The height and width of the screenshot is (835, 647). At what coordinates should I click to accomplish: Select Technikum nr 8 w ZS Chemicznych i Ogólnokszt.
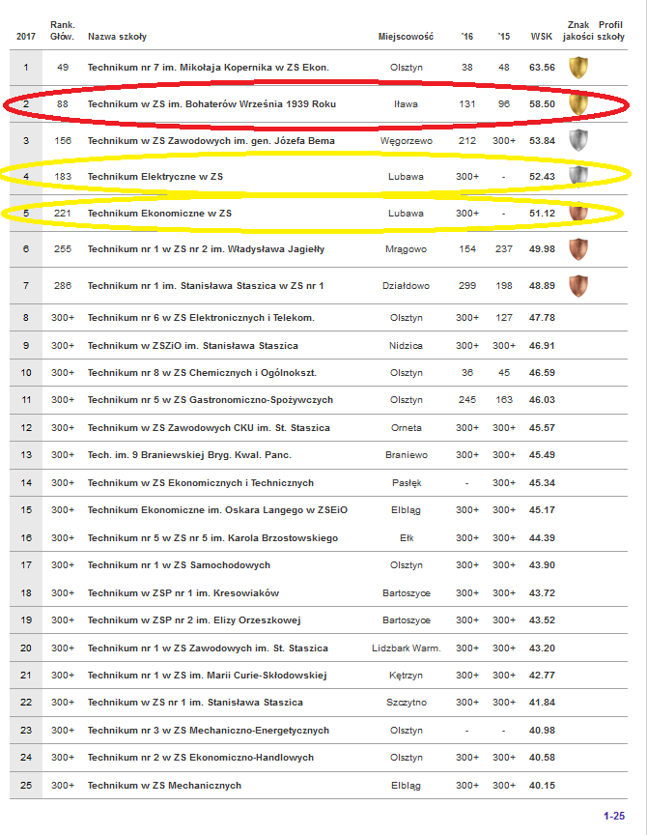click(202, 373)
